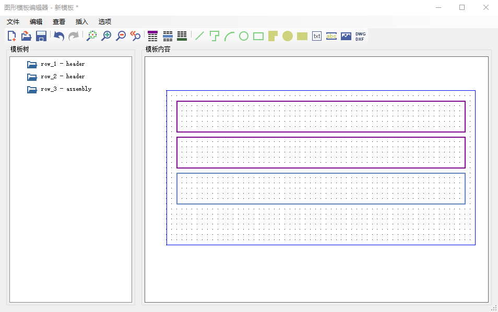
Task: Select the filled circle tool
Action: pos(288,36)
